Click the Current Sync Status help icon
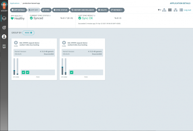The width and height of the screenshot is (193, 131). (50, 16)
